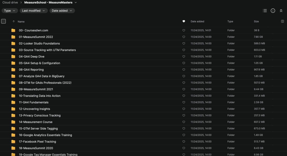The image size is (287, 156).
Task: Sort by the Name column header
Action: pyautogui.click(x=21, y=22)
